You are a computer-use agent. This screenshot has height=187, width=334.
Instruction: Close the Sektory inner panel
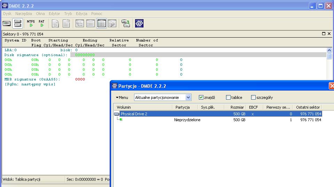329,34
